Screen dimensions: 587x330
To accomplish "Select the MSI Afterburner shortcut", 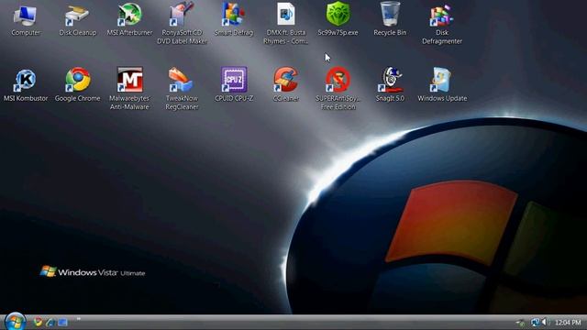I will point(129,19).
